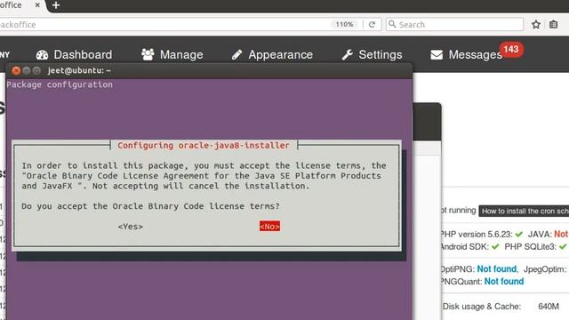Click the Settings wrench icon
569x320 pixels.
pyautogui.click(x=347, y=55)
